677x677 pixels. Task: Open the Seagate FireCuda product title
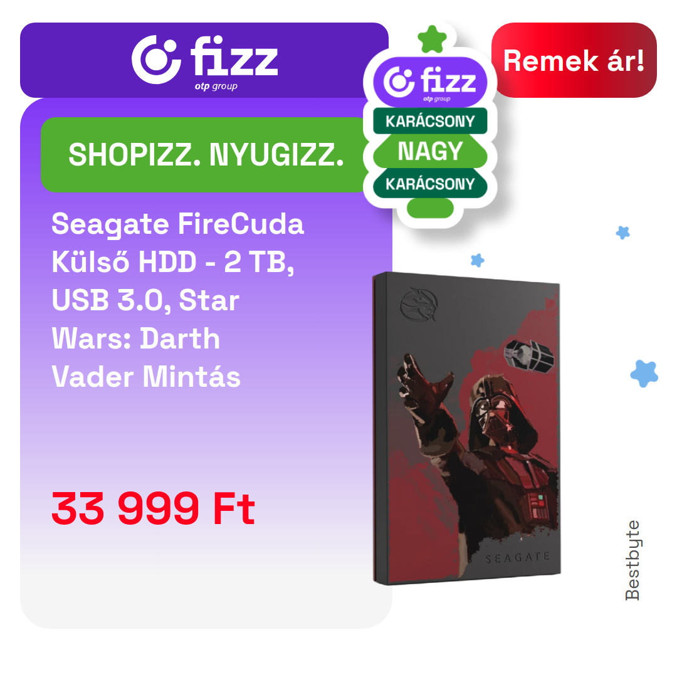[178, 300]
